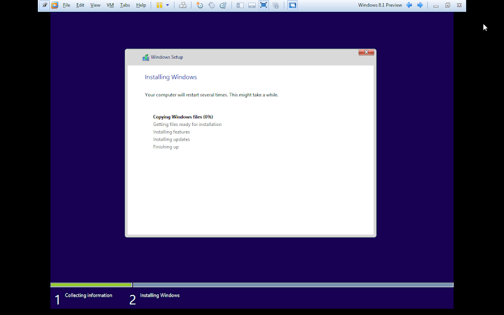Click the Copying Windows files (0%) step

point(183,117)
